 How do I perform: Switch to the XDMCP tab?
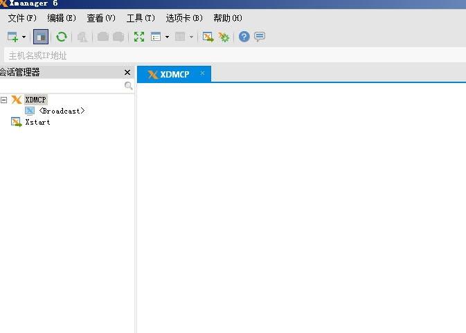tap(174, 74)
